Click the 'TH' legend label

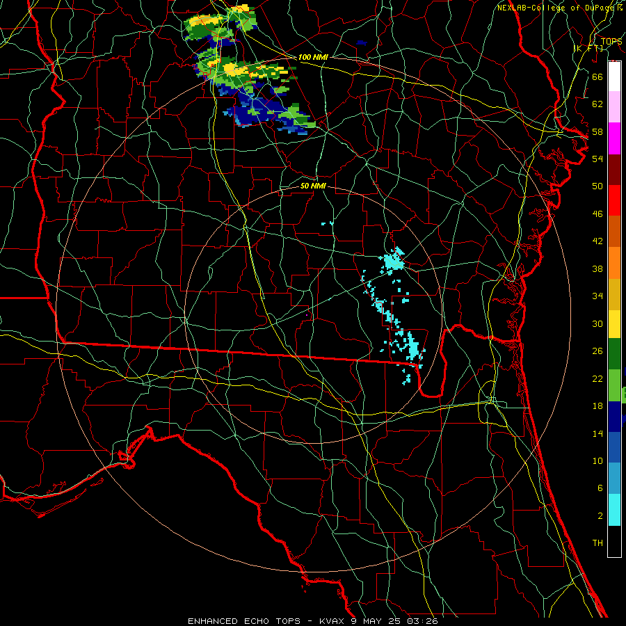coord(597,543)
